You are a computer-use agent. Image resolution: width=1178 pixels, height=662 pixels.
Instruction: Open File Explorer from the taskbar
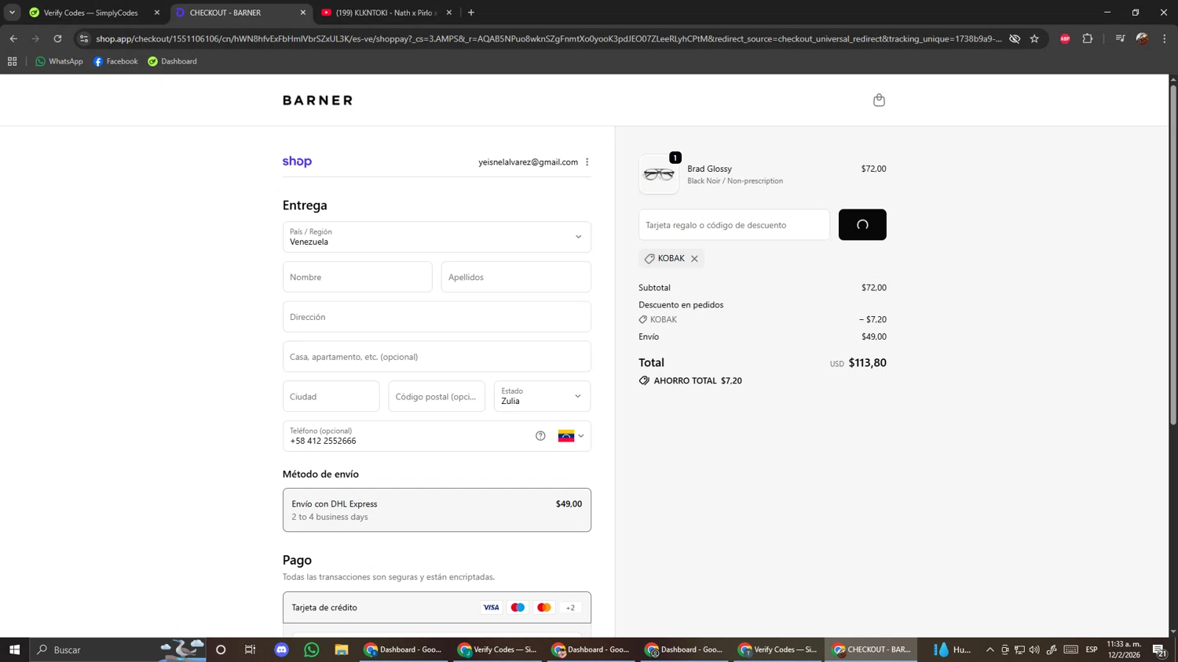coord(342,649)
